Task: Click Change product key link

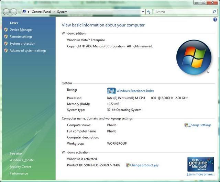Action: tap(144, 165)
